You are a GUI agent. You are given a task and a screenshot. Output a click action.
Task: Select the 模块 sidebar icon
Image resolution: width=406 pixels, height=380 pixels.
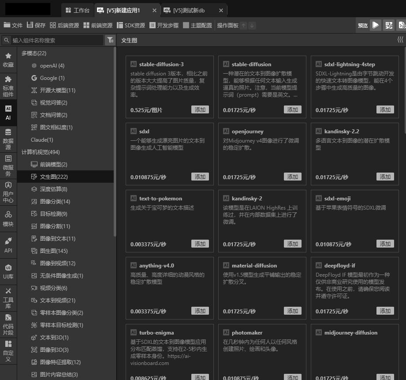coord(8,219)
